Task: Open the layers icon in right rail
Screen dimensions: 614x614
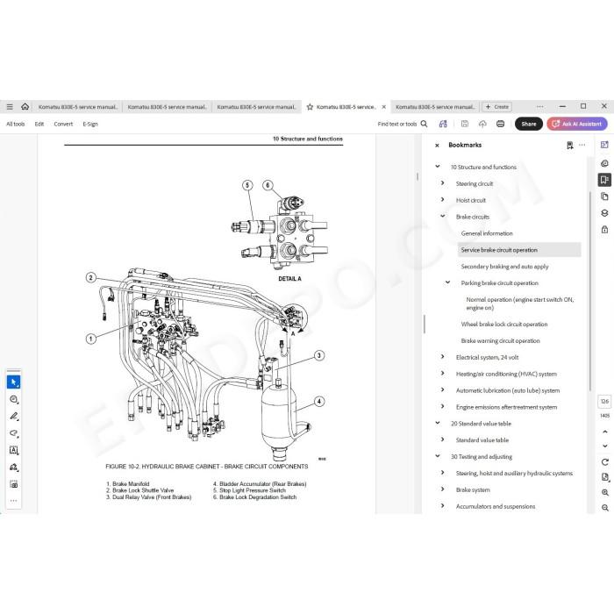Action: click(604, 213)
